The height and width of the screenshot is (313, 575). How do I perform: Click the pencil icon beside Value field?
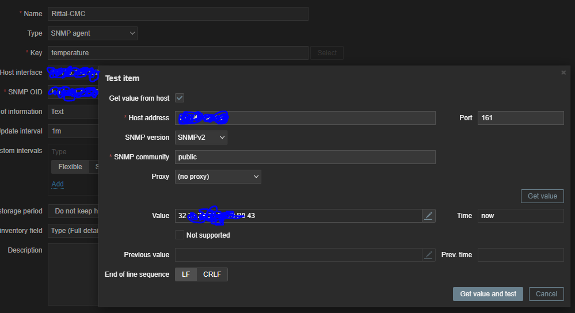coord(428,216)
